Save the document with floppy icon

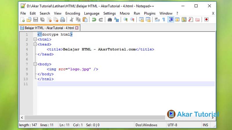click(36, 20)
